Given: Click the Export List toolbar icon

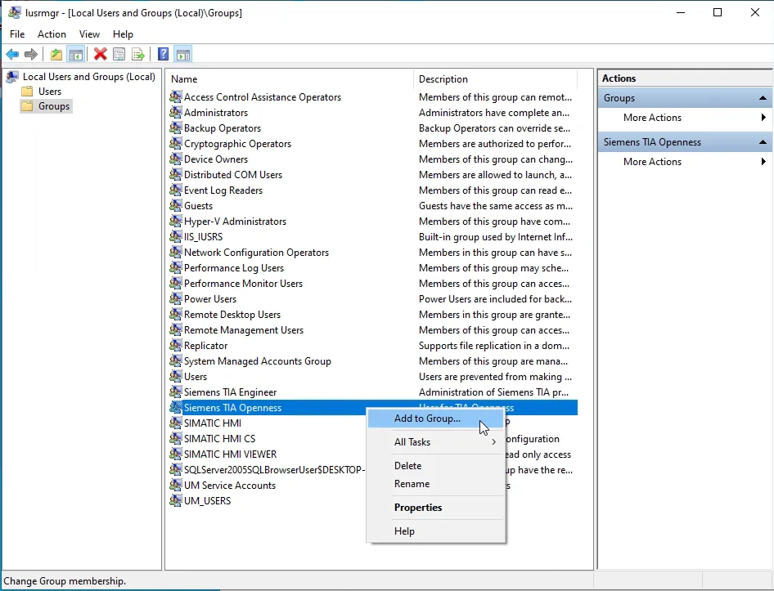Looking at the screenshot, I should click(138, 54).
